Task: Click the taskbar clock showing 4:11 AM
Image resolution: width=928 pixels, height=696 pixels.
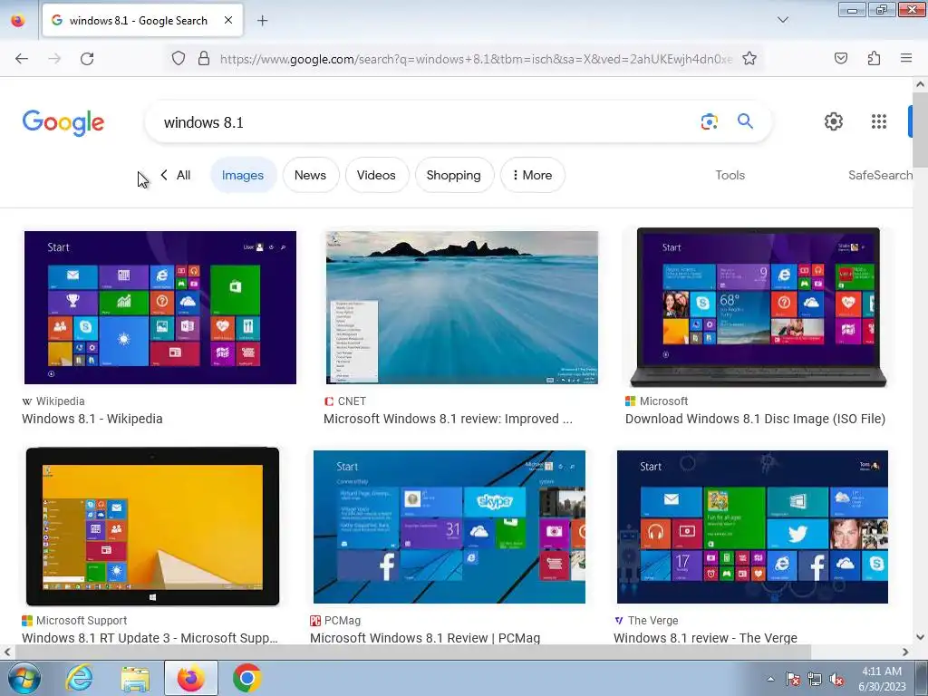Action: pyautogui.click(x=882, y=679)
